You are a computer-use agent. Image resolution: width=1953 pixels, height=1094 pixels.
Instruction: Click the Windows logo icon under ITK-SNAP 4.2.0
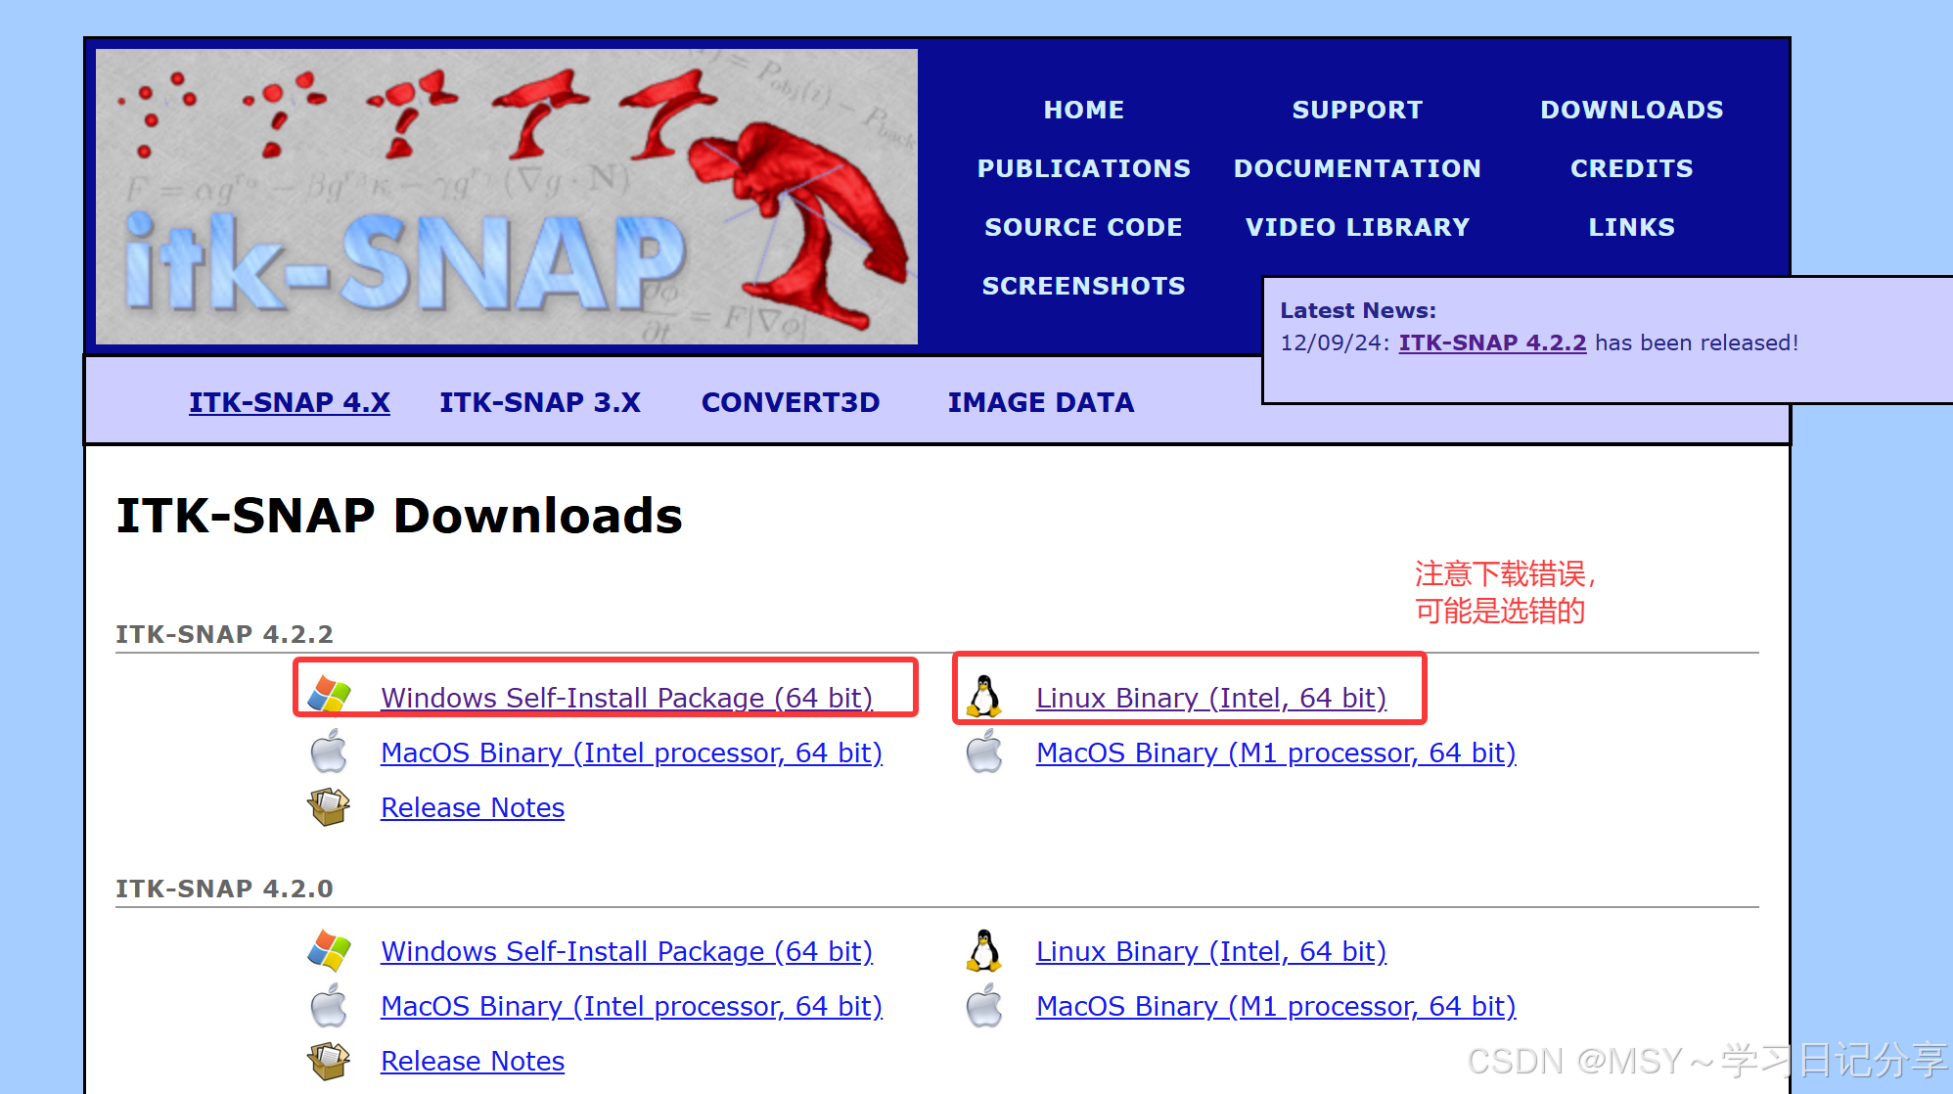click(x=329, y=949)
